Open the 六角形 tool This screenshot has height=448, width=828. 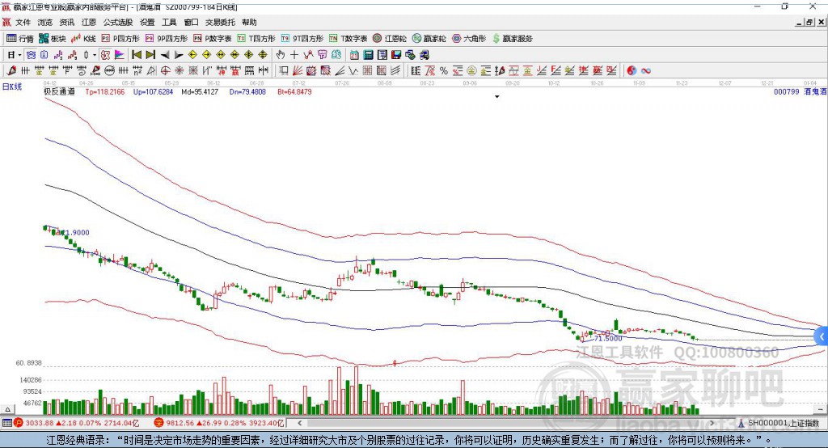[469, 39]
